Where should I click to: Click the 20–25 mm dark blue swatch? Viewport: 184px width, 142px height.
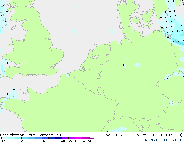[52, 138]
